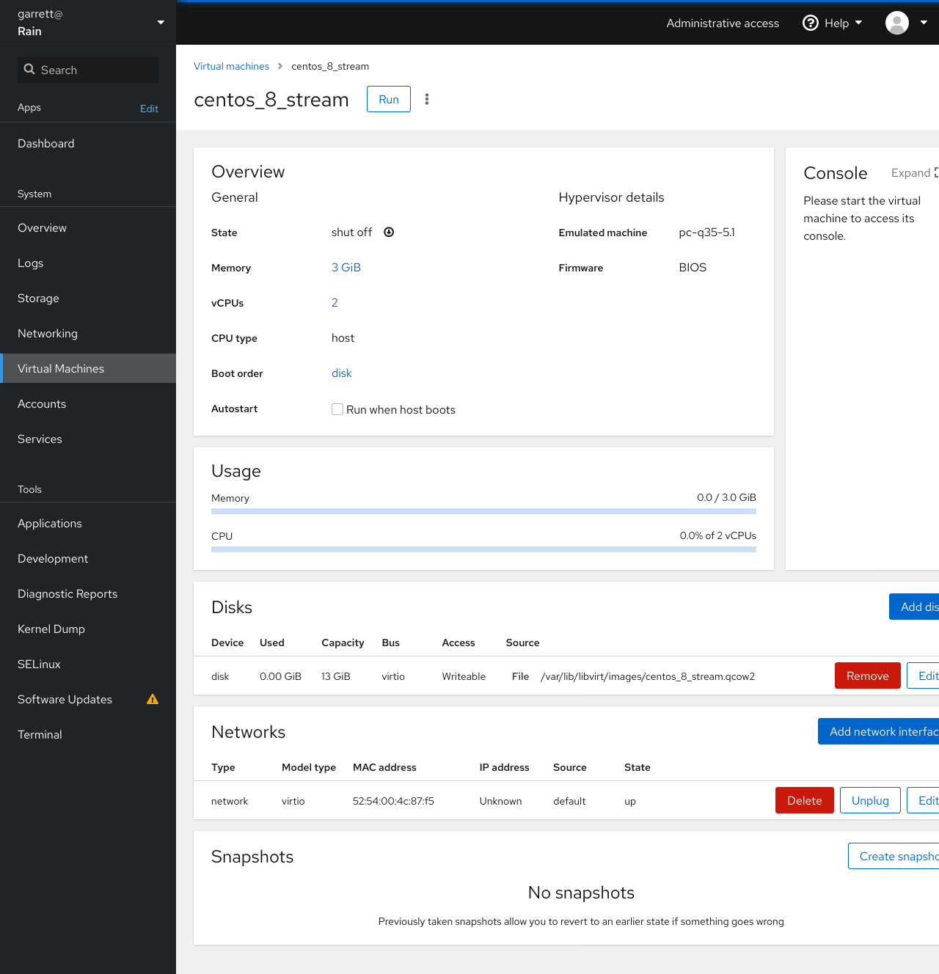Viewport: 939px width, 974px height.
Task: Select Networking in the sidebar
Action: pyautogui.click(x=48, y=333)
